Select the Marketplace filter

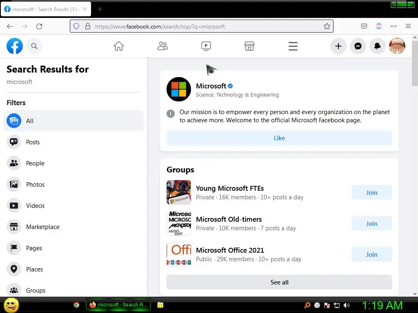coord(73,227)
